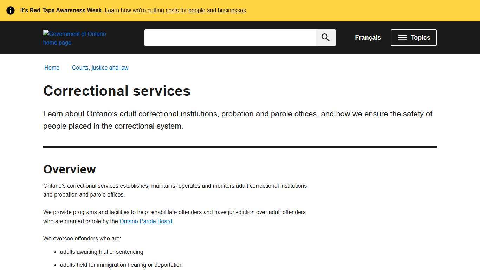Select the Overview section heading
The height and width of the screenshot is (270, 480).
69,169
